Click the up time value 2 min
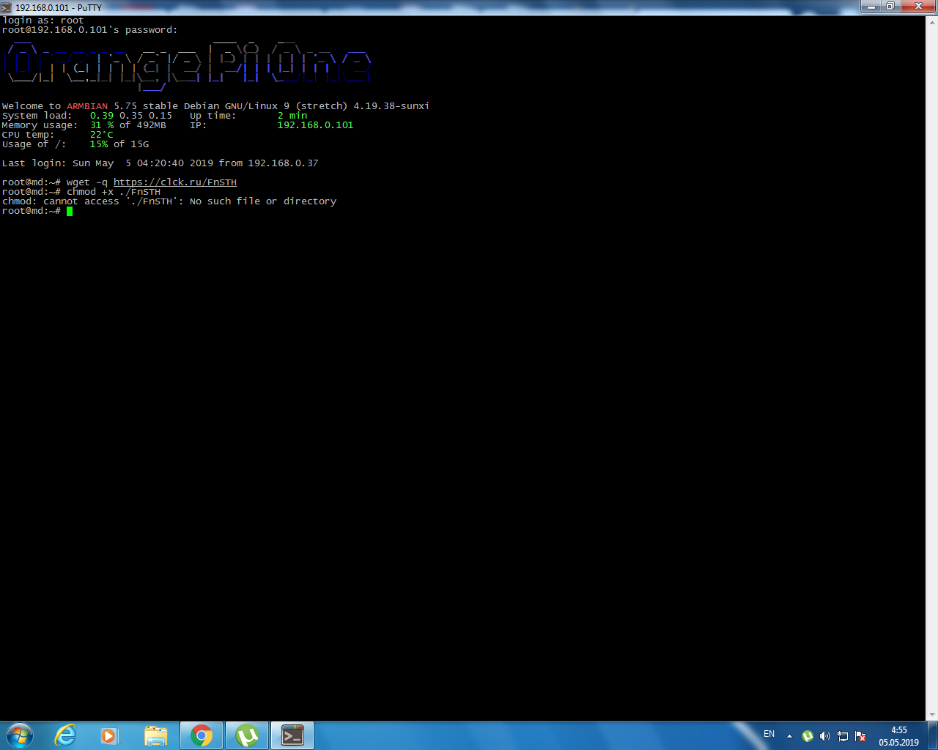The width and height of the screenshot is (938, 750). pos(292,116)
